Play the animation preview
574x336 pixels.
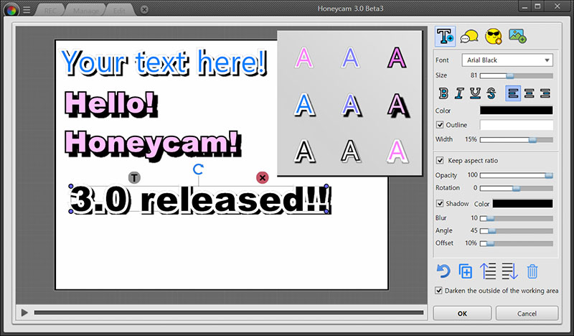(24, 312)
